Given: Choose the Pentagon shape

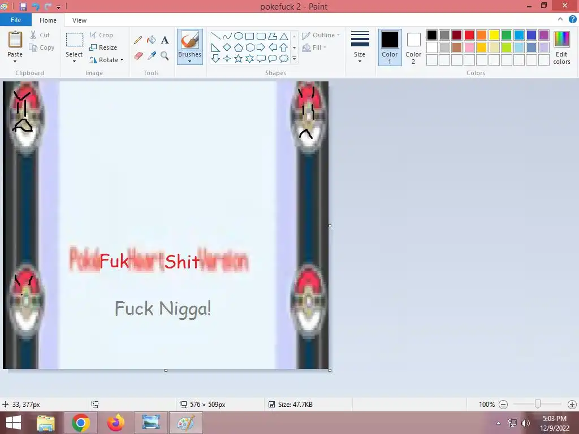Looking at the screenshot, I should tap(239, 47).
